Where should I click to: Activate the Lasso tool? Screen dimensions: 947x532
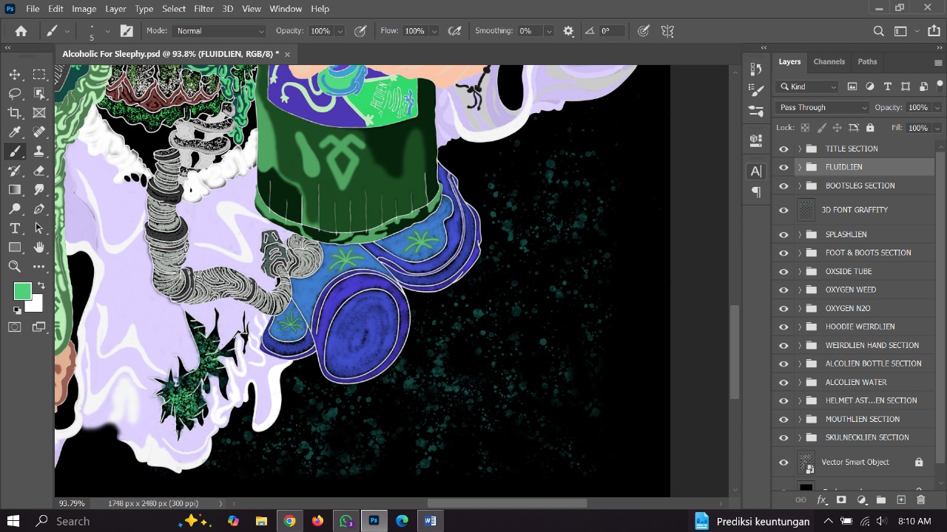pyautogui.click(x=15, y=93)
